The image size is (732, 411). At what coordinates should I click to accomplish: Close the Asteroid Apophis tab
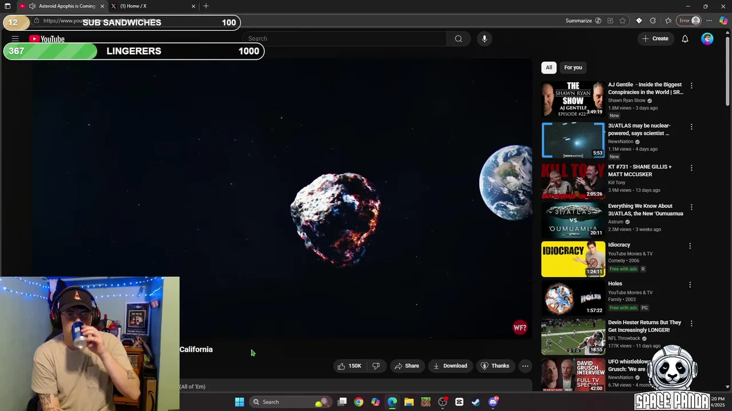102,6
